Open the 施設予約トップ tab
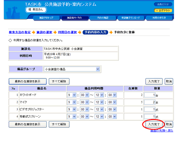 pyautogui.click(x=46, y=18)
